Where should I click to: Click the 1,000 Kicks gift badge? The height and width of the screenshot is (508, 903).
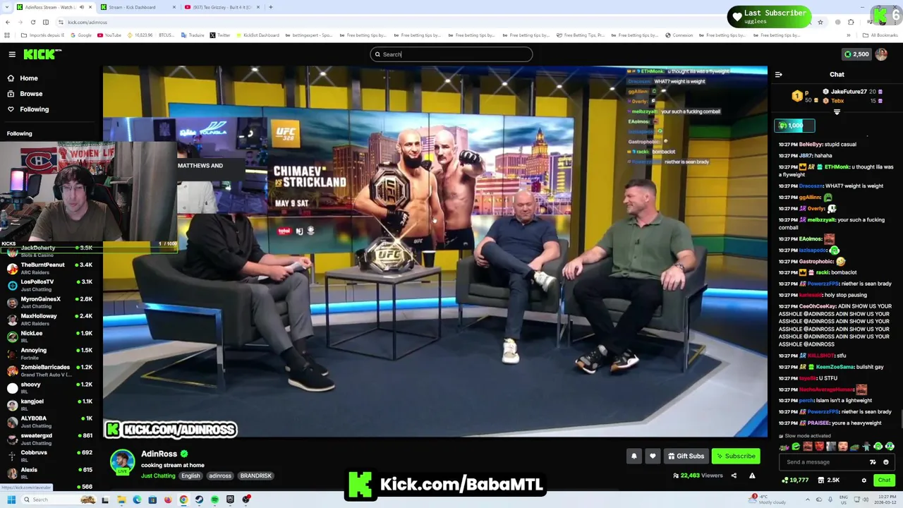tap(794, 126)
